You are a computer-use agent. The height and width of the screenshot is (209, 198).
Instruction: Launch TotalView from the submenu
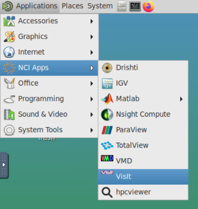point(143,145)
